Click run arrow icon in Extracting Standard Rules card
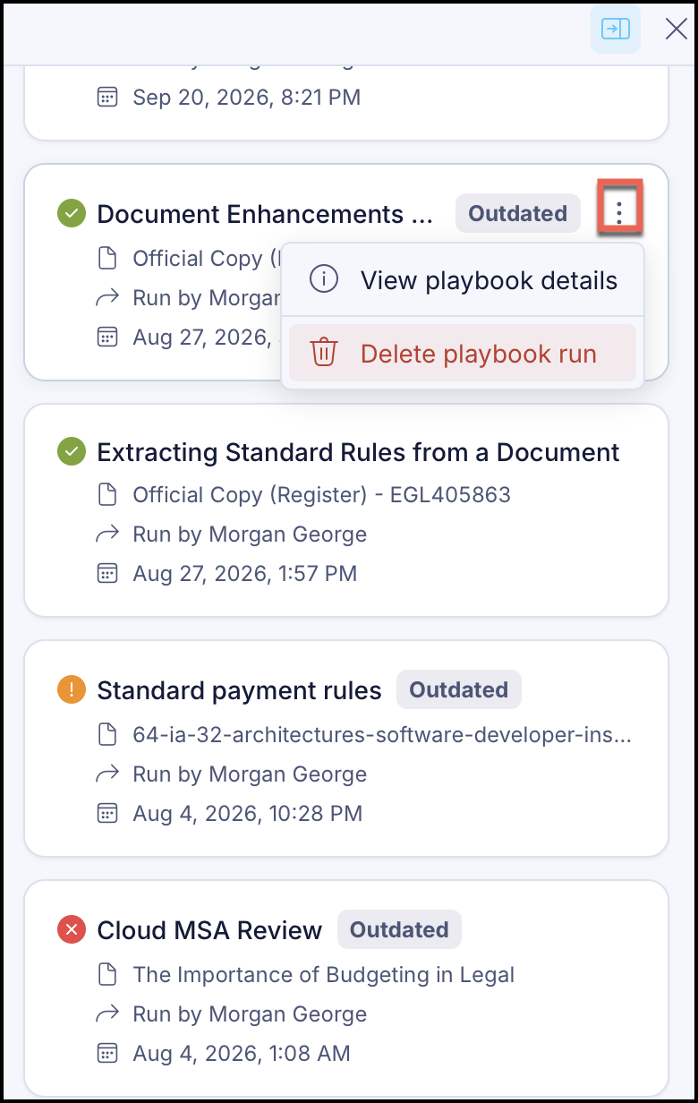This screenshot has height=1103, width=698. [106, 534]
